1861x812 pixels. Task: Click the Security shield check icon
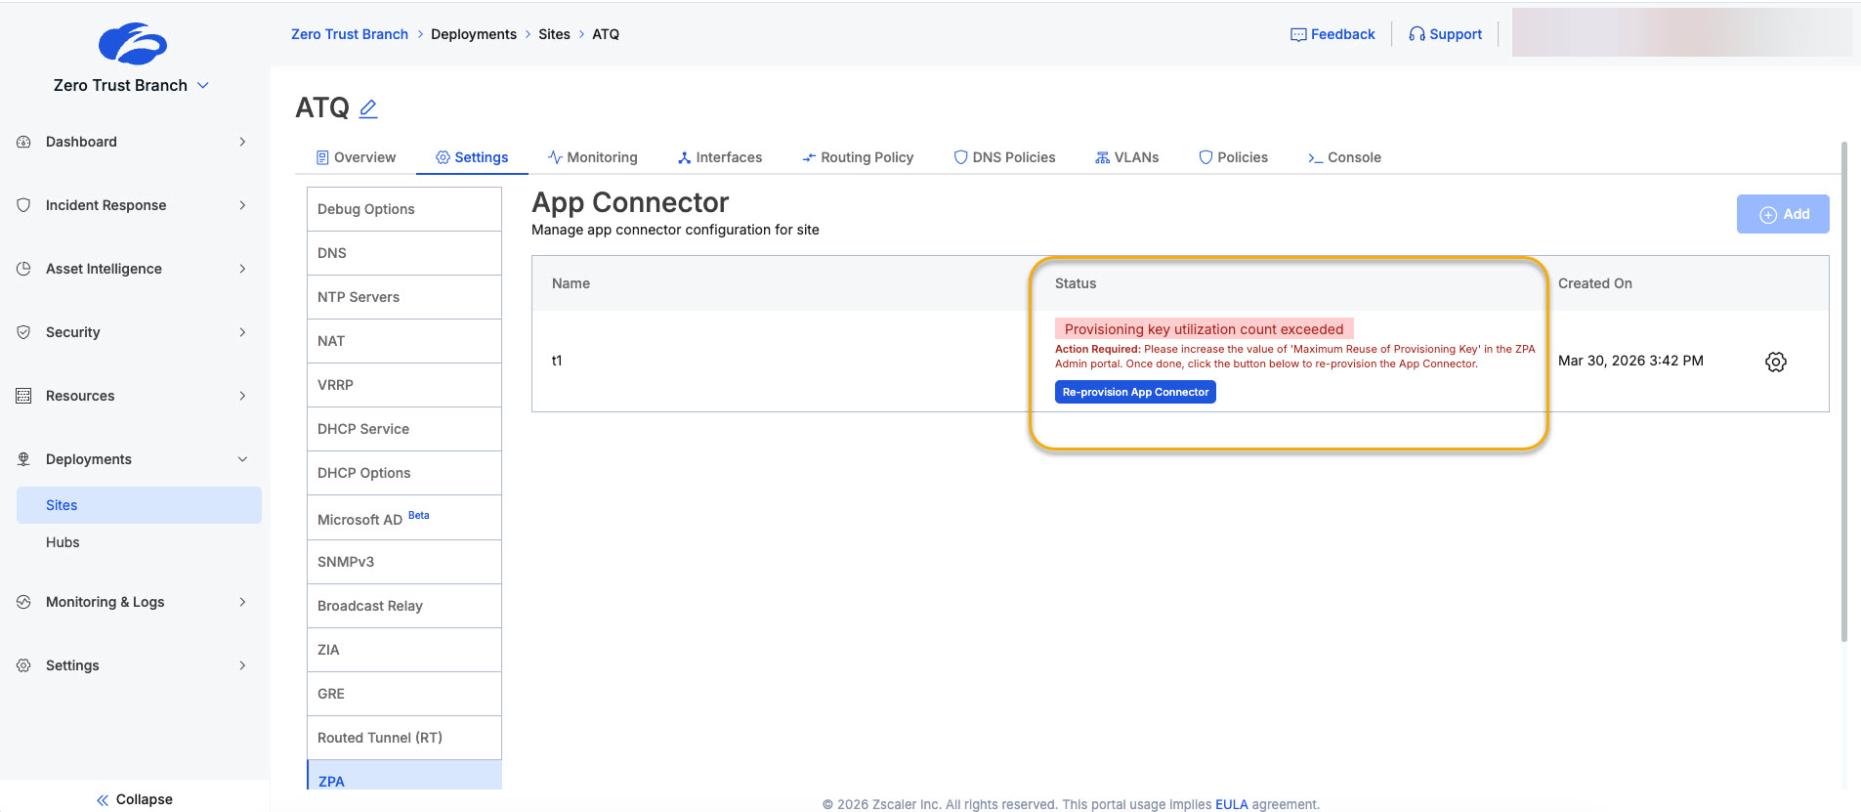[x=23, y=332]
